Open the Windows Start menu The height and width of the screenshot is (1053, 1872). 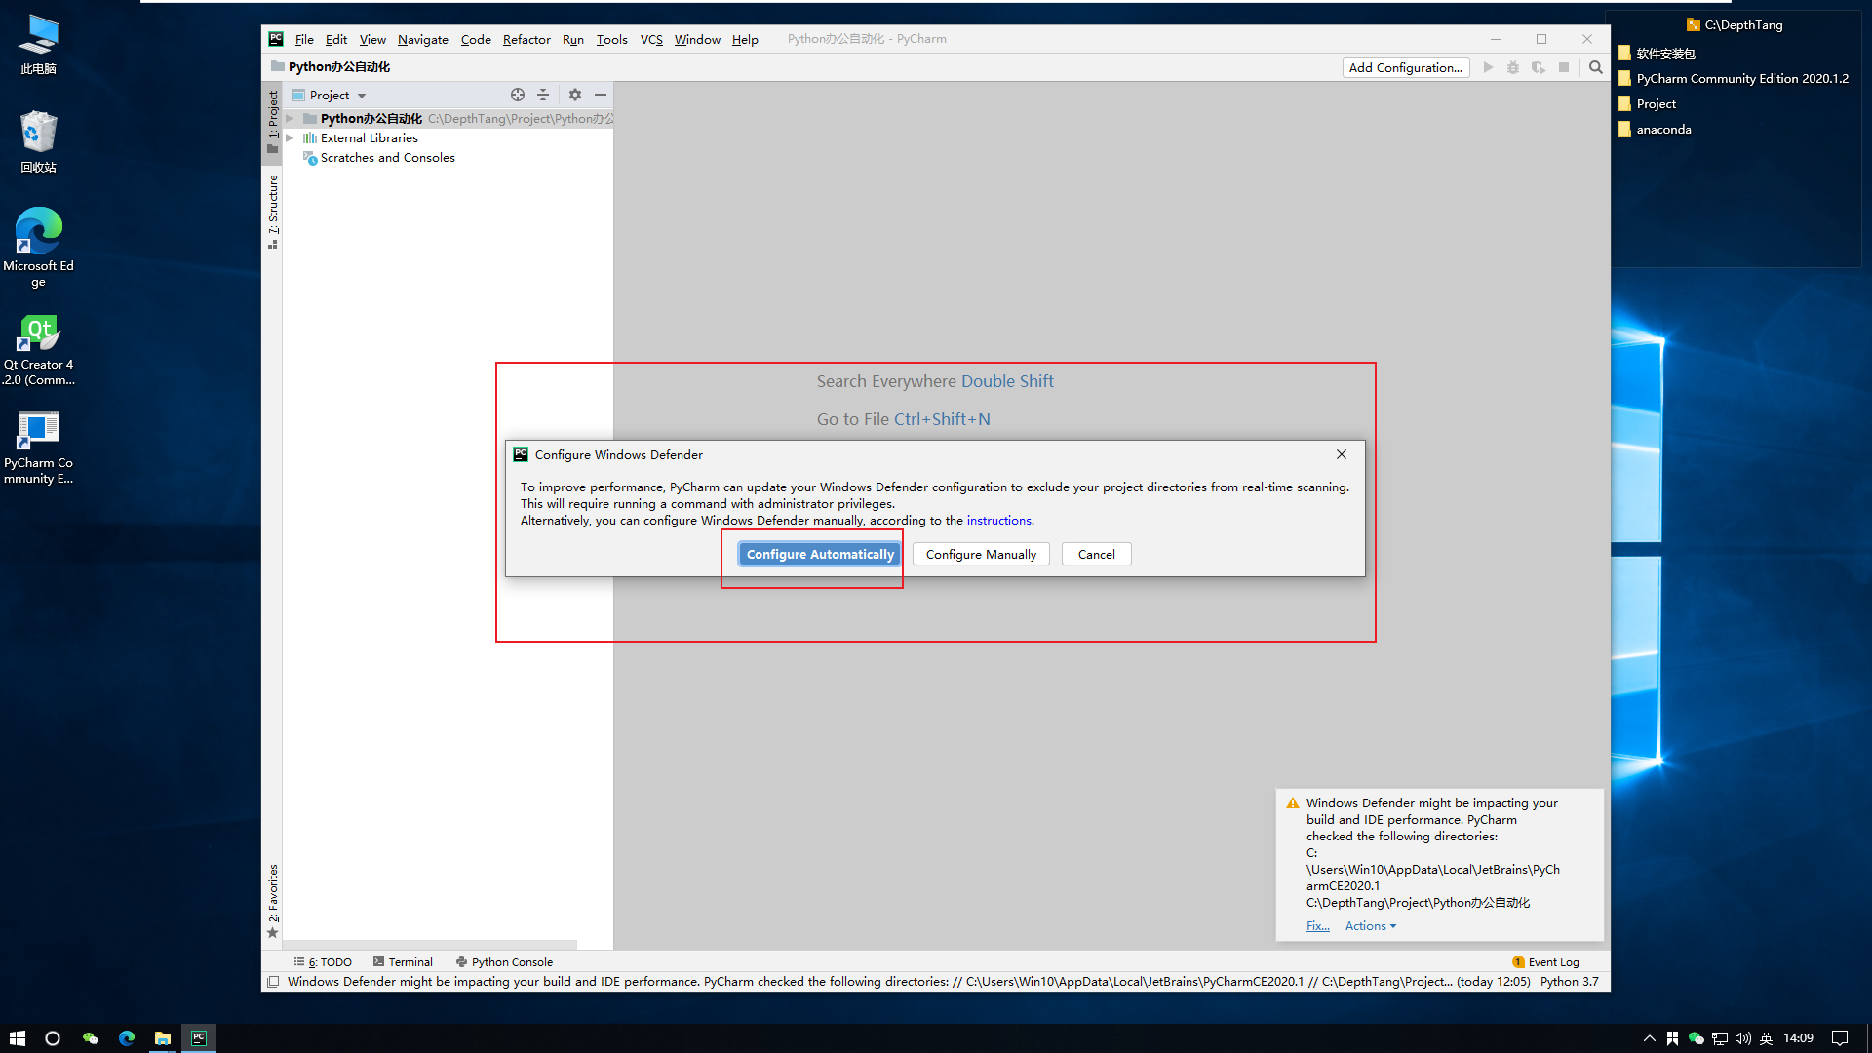18,1038
